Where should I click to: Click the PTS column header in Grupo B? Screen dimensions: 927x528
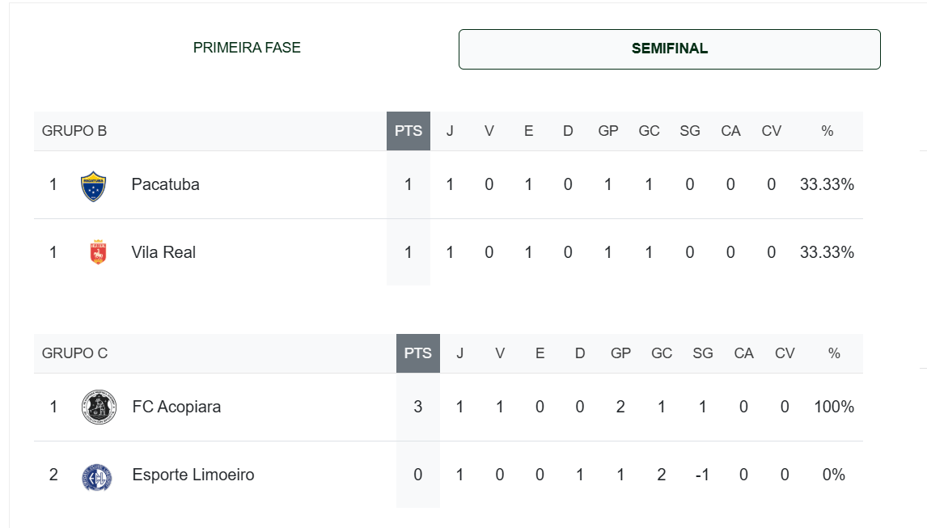tap(408, 131)
